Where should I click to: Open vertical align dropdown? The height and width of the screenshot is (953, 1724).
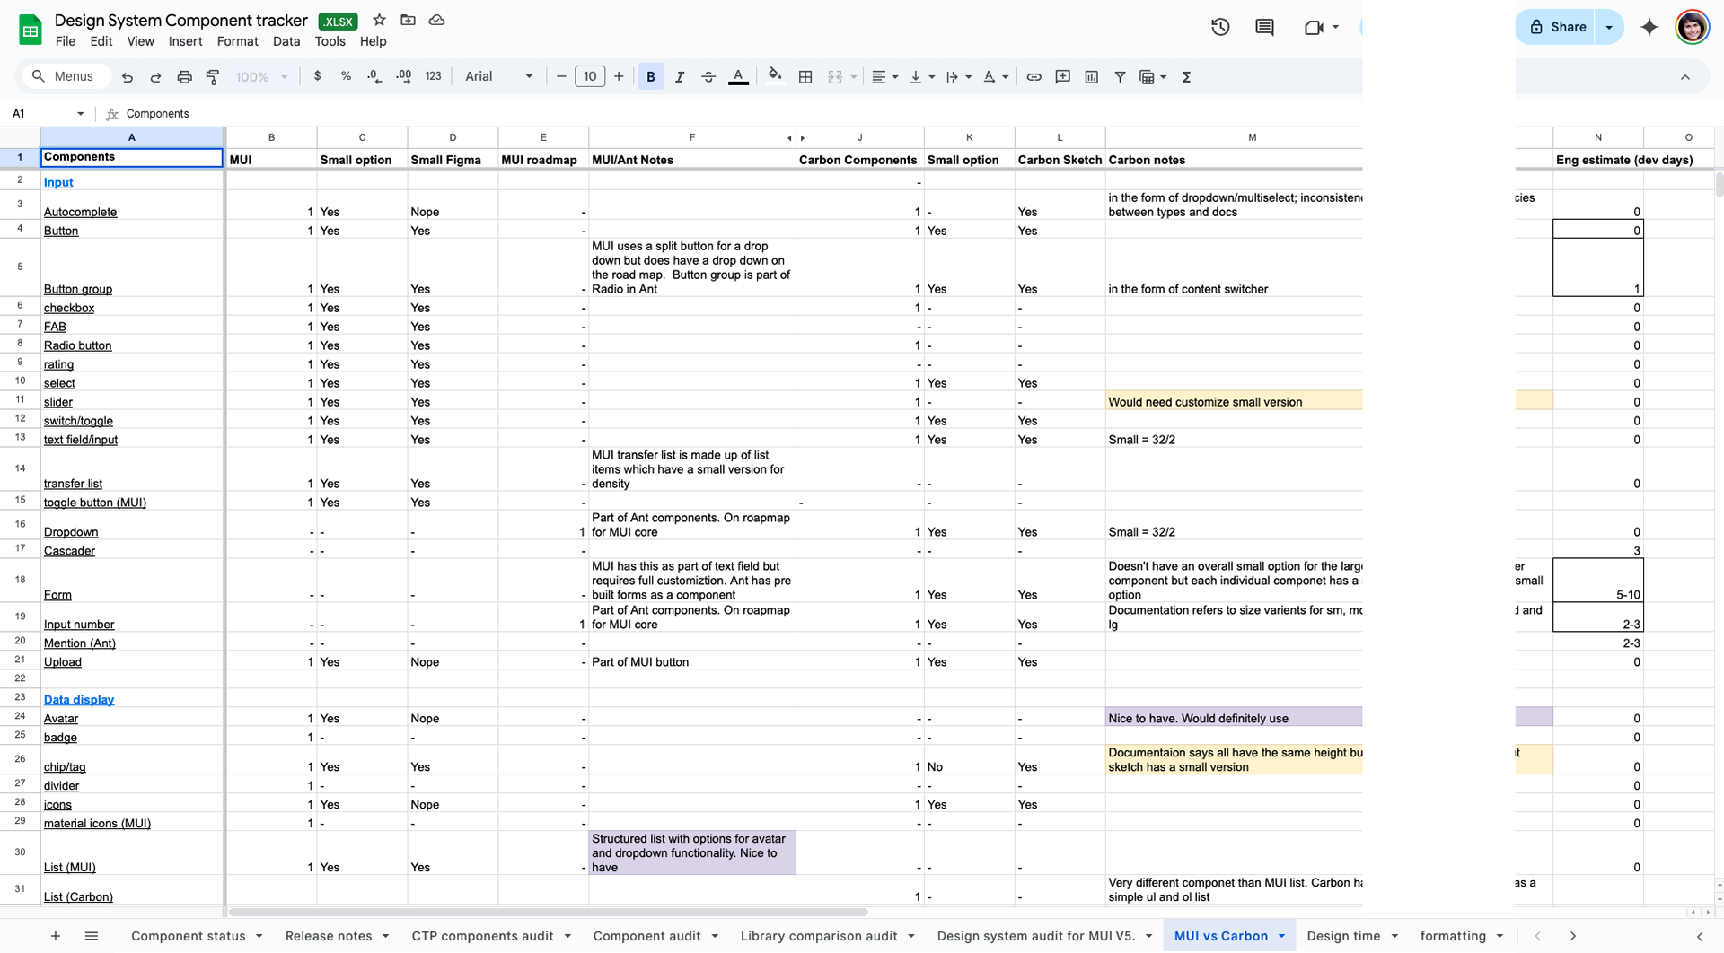point(922,77)
